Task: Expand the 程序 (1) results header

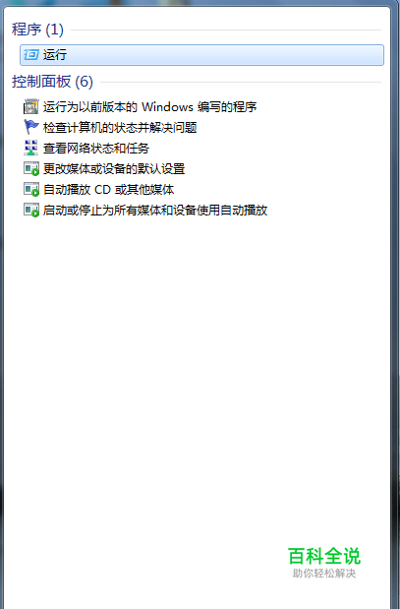Action: pyautogui.click(x=37, y=30)
